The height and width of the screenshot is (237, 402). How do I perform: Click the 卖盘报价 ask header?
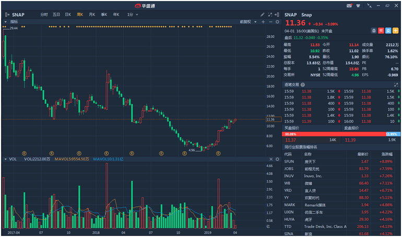tap(352, 128)
